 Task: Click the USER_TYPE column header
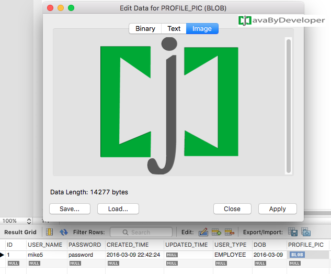(x=233, y=245)
